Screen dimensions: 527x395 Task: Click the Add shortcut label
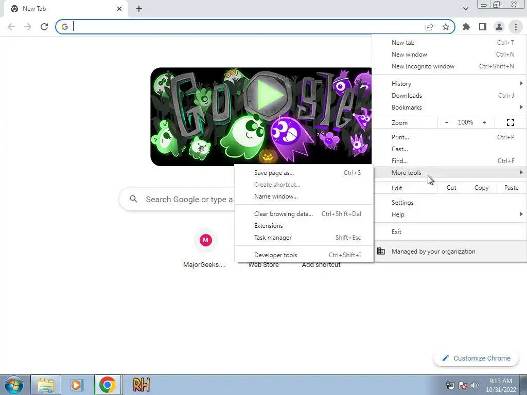click(321, 265)
